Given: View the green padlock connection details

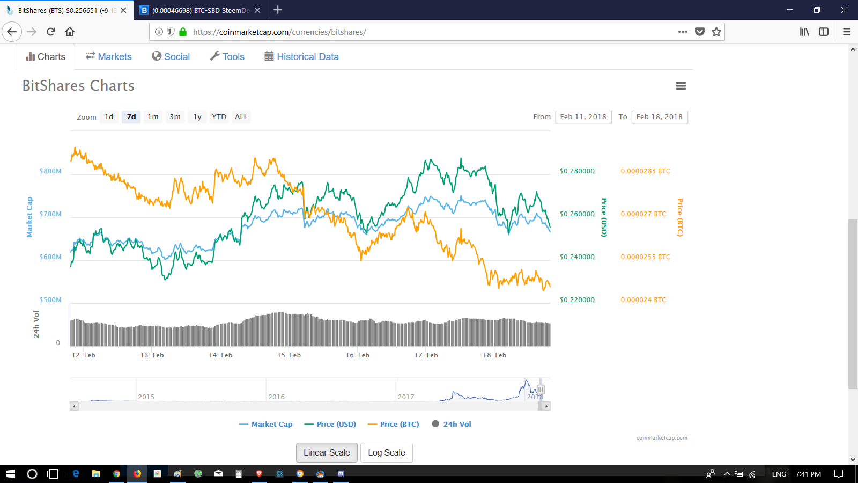Looking at the screenshot, I should (183, 32).
